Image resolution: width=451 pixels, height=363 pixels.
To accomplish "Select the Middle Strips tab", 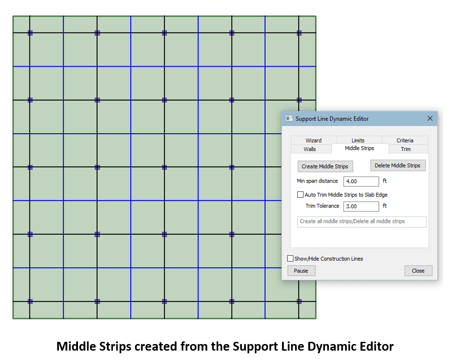I will 359,149.
